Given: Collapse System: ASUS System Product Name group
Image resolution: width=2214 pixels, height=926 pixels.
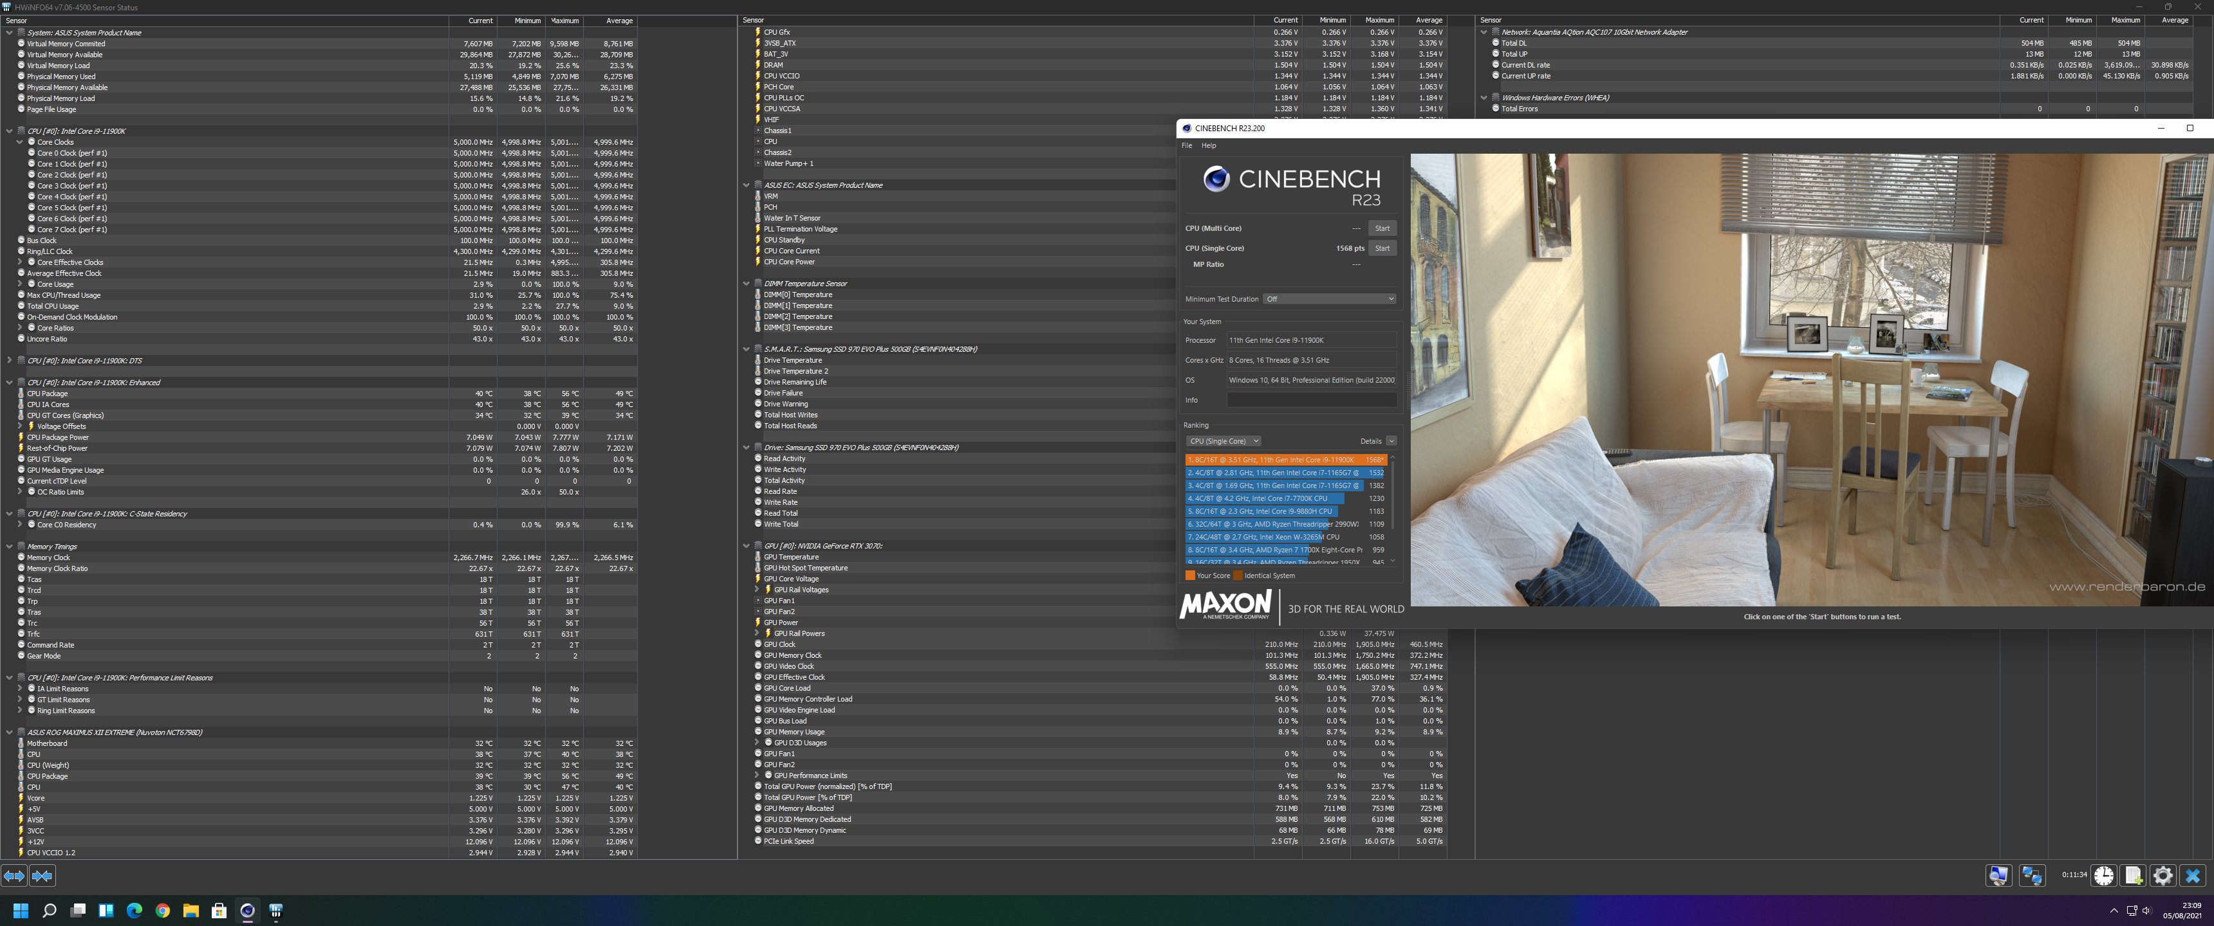Looking at the screenshot, I should click(x=10, y=33).
